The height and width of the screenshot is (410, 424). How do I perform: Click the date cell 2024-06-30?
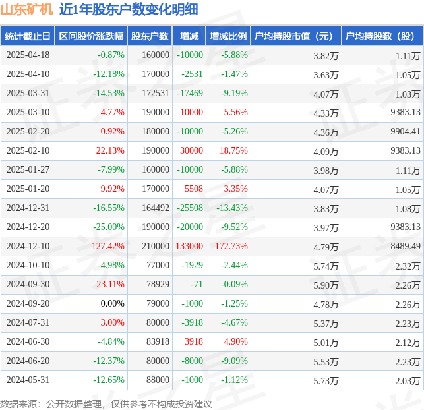28,341
